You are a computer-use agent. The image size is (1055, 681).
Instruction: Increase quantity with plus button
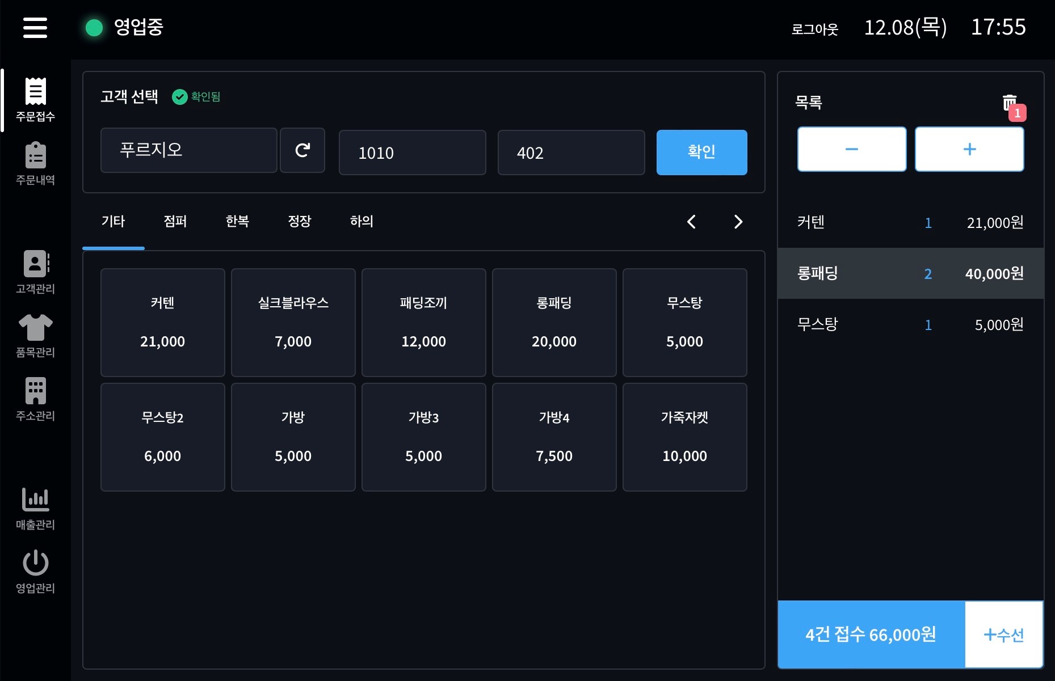tap(969, 149)
